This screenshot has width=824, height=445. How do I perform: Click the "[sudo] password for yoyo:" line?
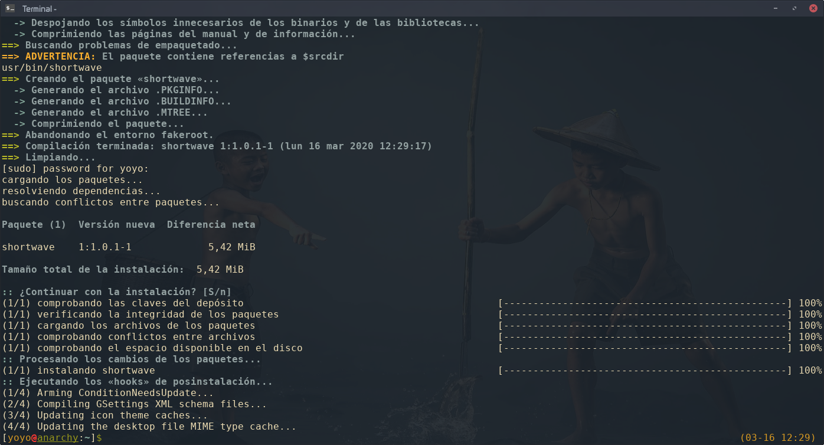pyautogui.click(x=75, y=169)
